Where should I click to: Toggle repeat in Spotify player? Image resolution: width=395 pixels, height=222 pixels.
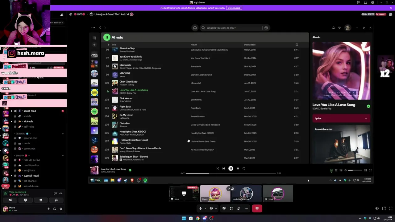[244, 168]
